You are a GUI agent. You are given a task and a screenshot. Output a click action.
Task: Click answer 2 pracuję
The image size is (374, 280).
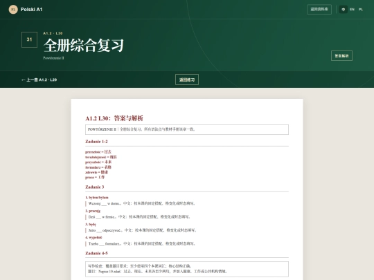(x=93, y=211)
